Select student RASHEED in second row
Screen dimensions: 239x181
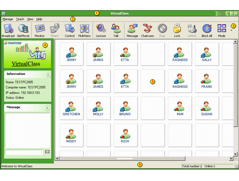(x=180, y=81)
